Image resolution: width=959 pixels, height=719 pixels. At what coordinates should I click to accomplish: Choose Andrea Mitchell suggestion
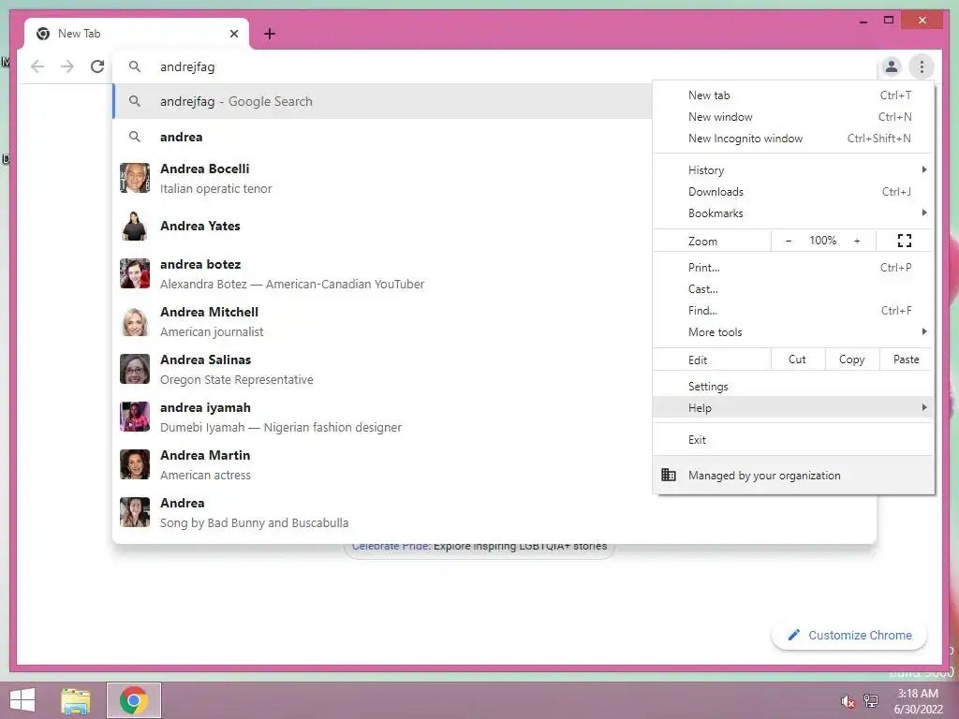click(x=383, y=322)
